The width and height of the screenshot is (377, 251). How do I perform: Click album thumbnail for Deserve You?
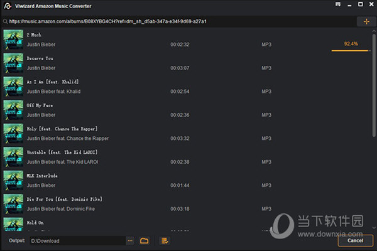point(13,63)
